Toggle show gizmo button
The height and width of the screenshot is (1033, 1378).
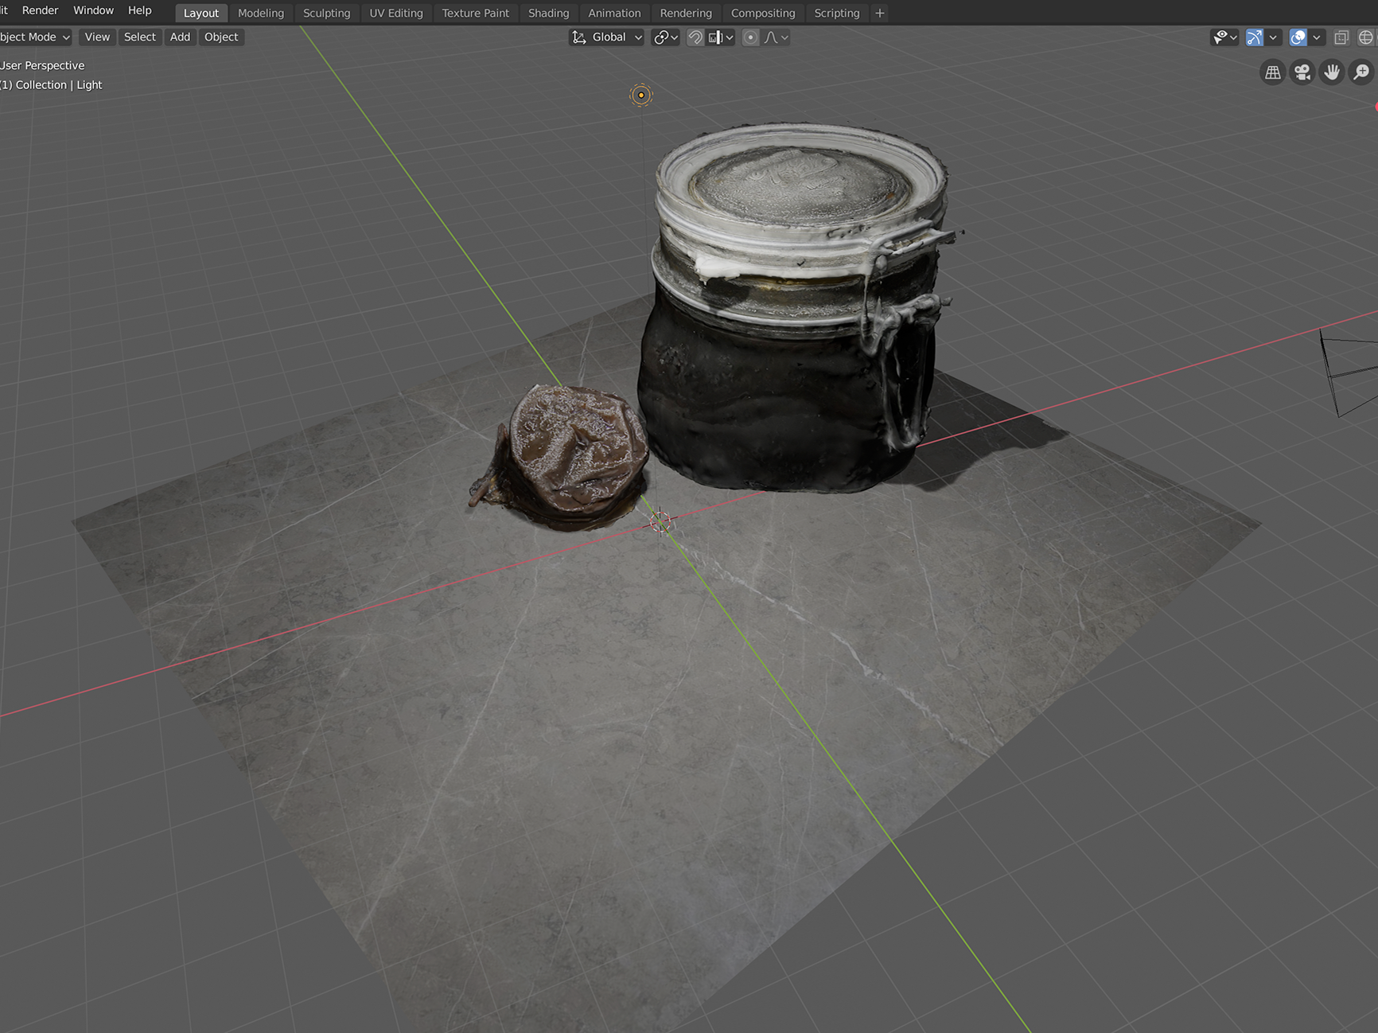pos(1255,37)
